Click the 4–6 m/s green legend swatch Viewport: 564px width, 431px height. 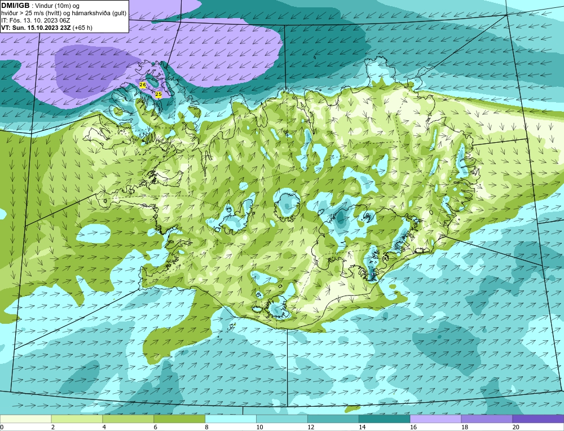128,419
